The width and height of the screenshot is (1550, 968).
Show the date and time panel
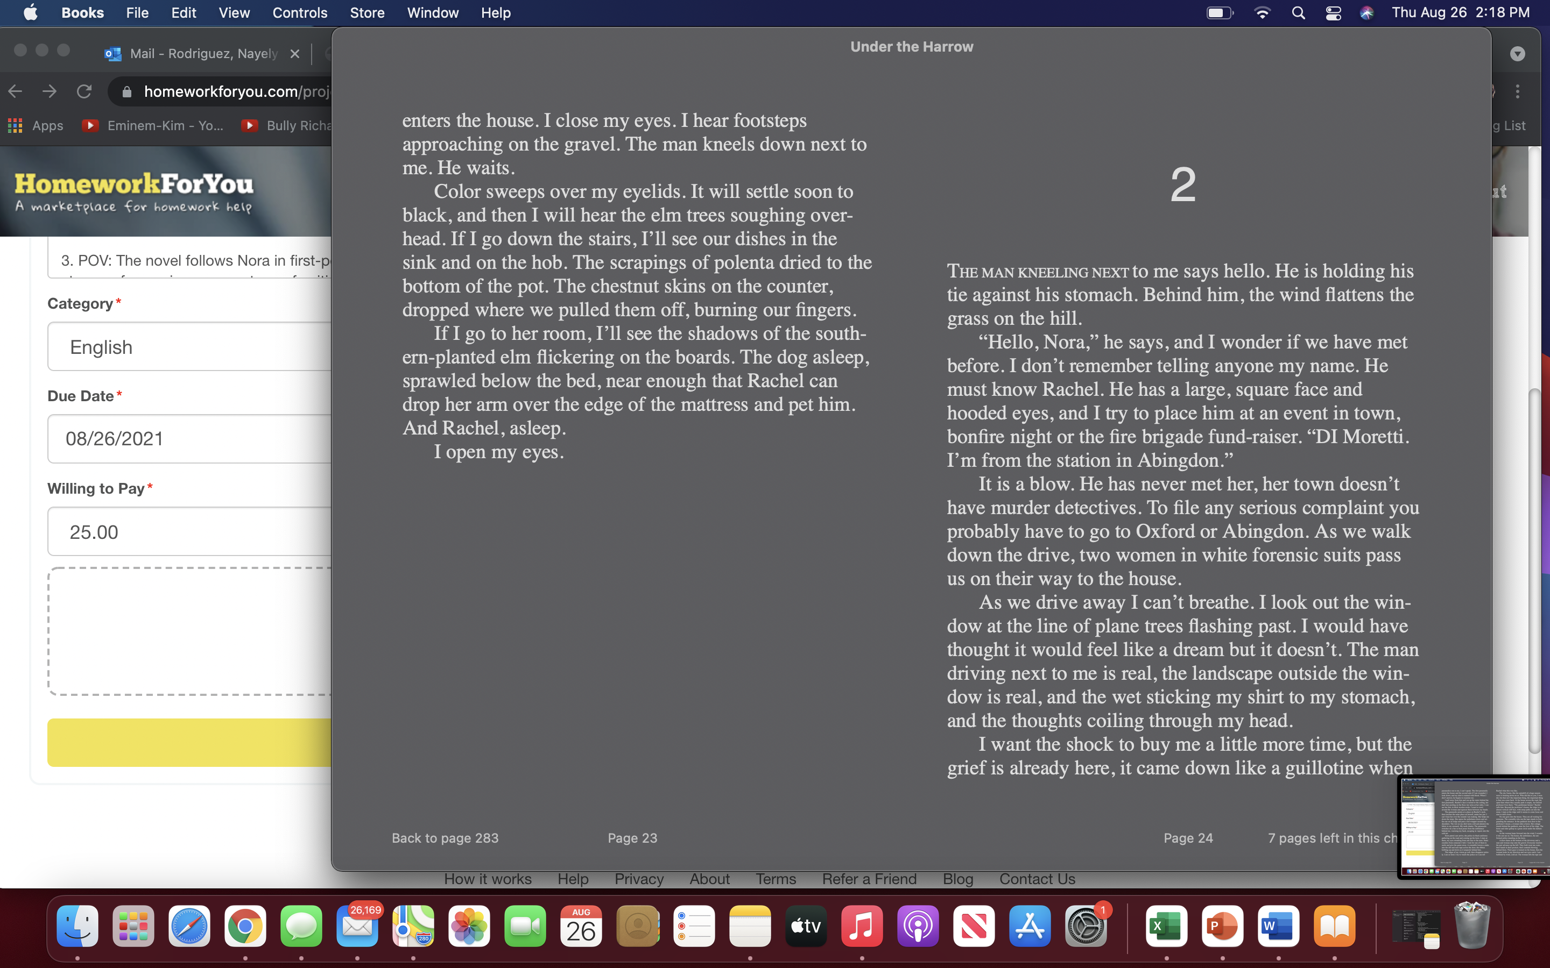1460,13
